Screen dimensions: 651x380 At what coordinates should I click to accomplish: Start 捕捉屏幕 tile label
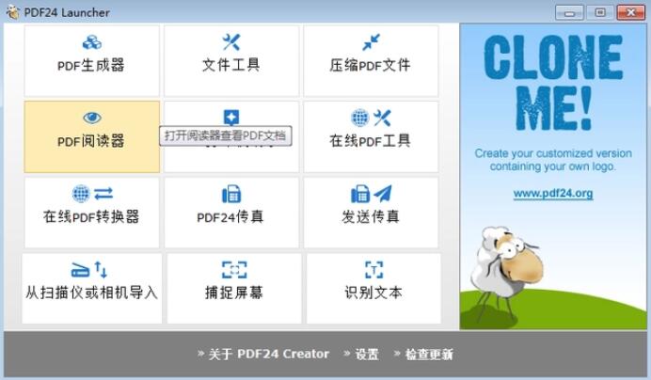click(x=234, y=293)
